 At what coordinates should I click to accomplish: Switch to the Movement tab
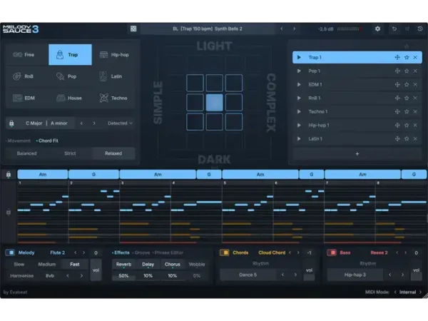[18, 141]
